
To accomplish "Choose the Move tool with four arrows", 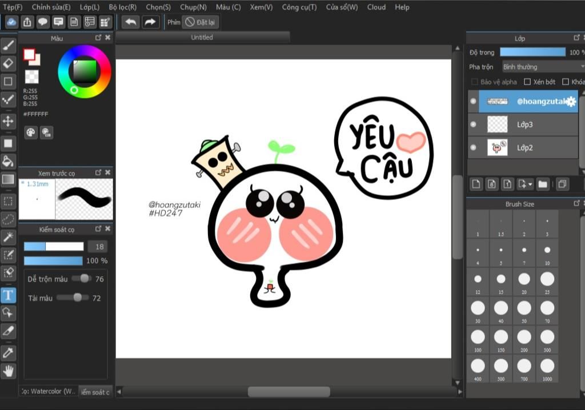I will (x=8, y=121).
